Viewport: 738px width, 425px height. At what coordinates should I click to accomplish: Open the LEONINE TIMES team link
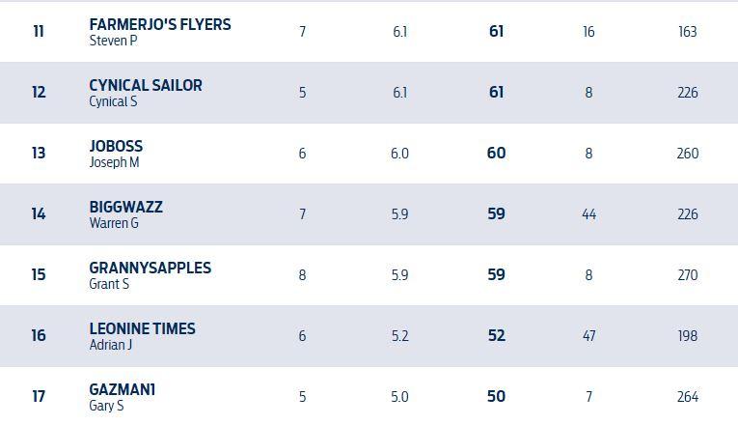click(x=142, y=328)
